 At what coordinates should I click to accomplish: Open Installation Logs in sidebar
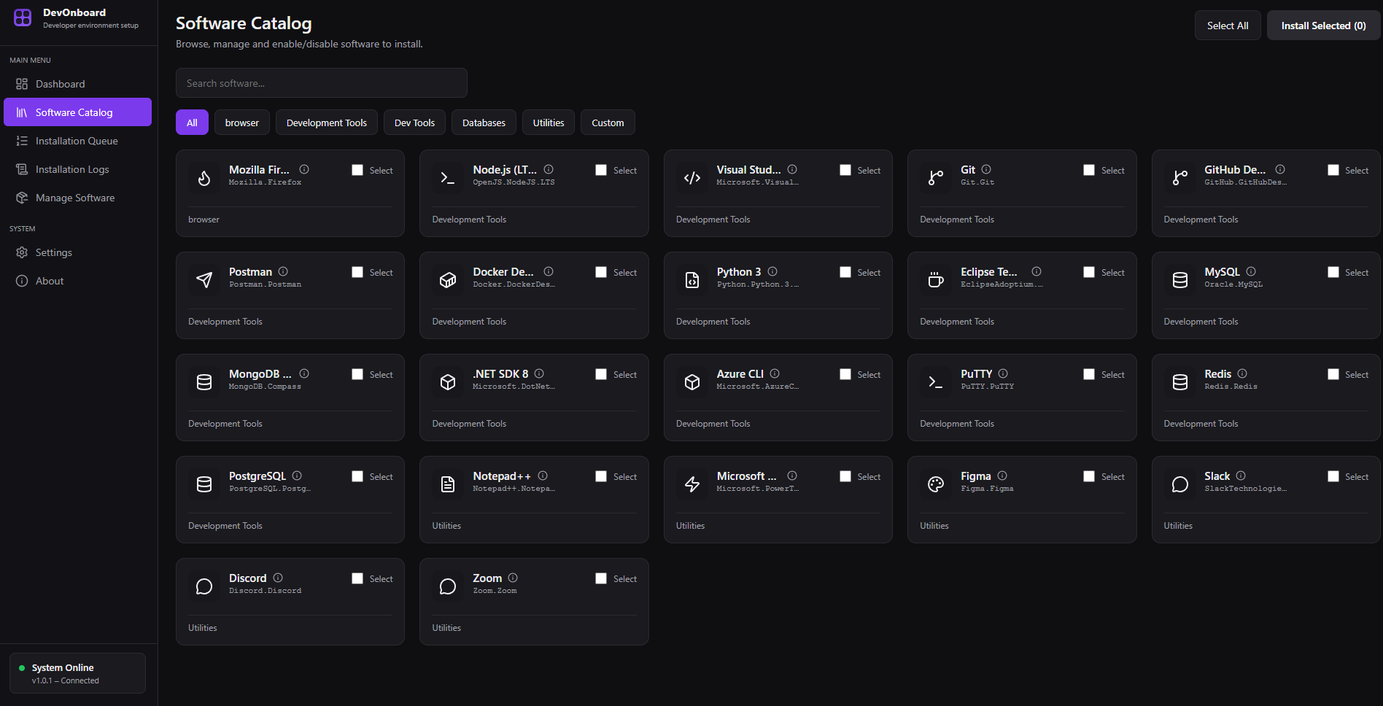pyautogui.click(x=77, y=169)
